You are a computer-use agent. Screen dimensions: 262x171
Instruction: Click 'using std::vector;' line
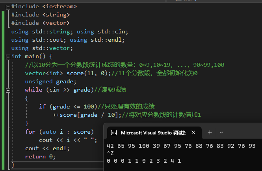(42, 48)
